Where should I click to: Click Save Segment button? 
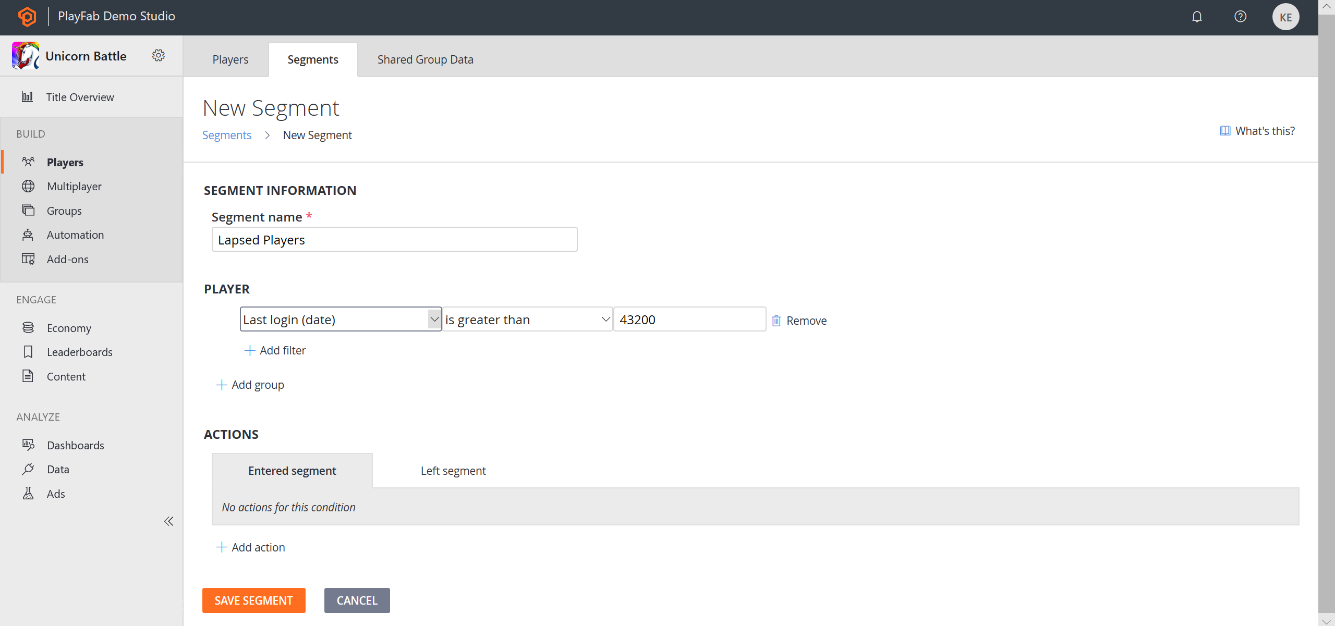coord(254,600)
